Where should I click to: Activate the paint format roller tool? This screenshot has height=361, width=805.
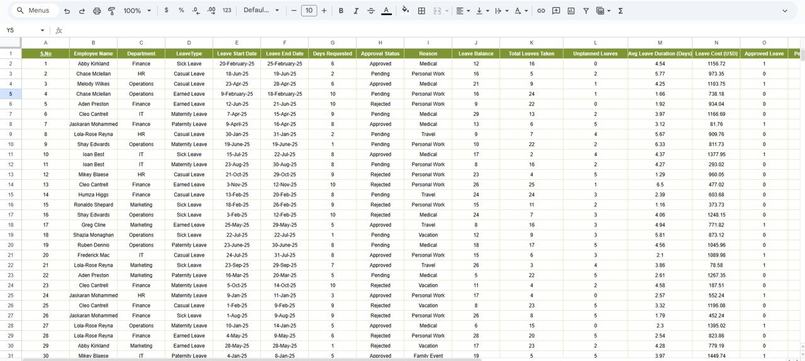click(x=112, y=11)
